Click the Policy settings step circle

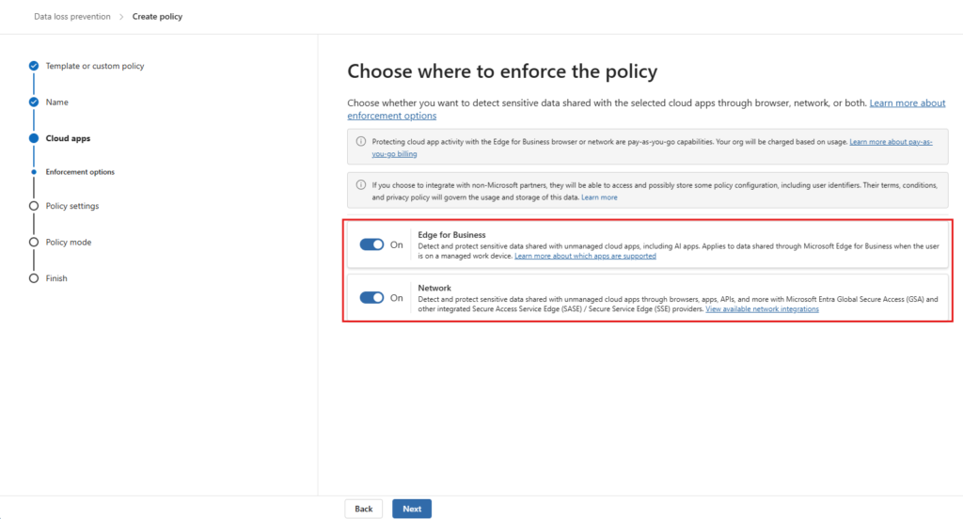coord(34,206)
